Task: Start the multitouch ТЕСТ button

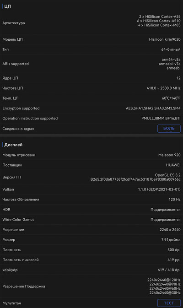Action: point(169,303)
